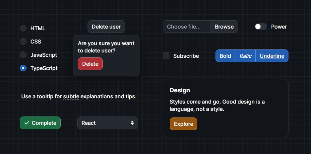Toggle Underline formatting in button group

(272, 56)
